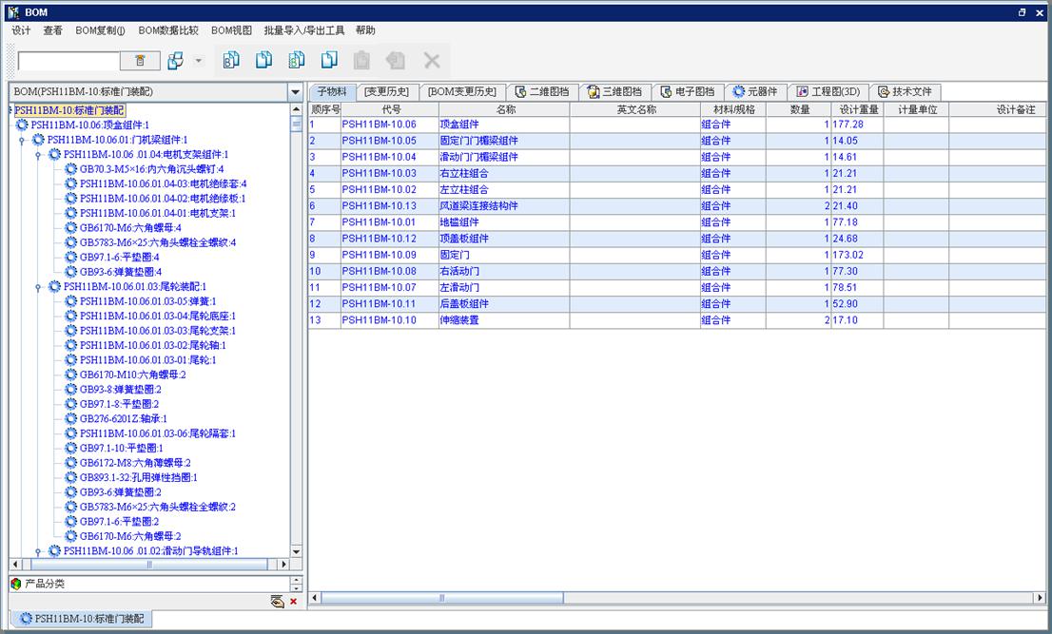Click the tree panel's scroll-down arrow
This screenshot has width=1052, height=634.
click(295, 551)
